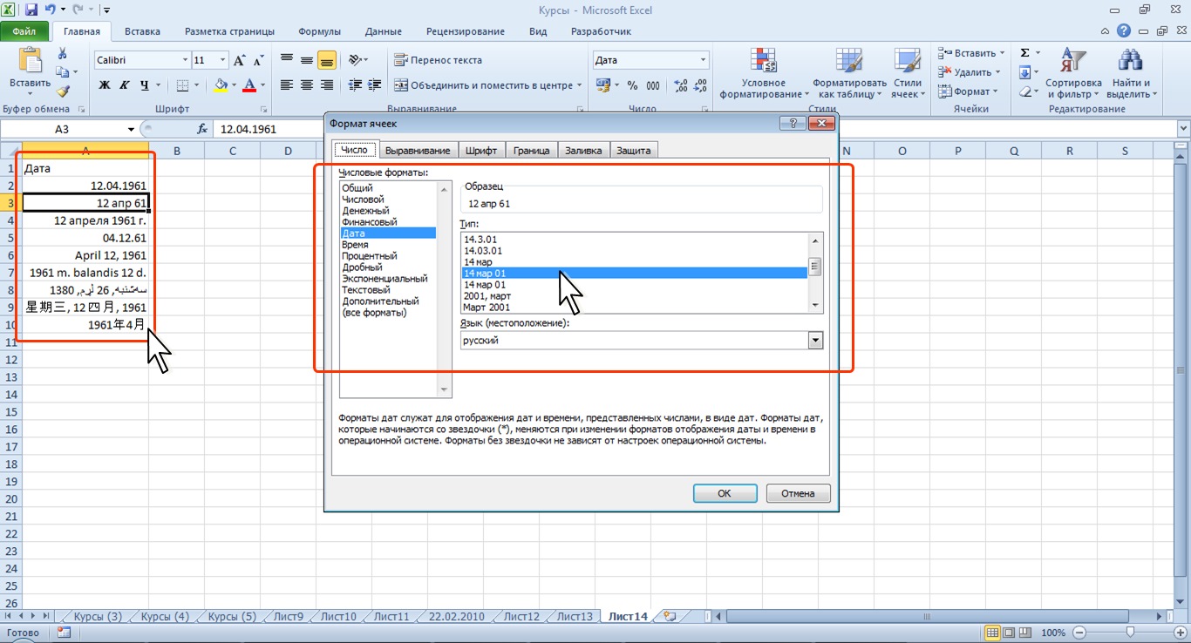Expand the Name Box dropdown arrow
Viewport: 1191px width, 643px height.
point(131,128)
